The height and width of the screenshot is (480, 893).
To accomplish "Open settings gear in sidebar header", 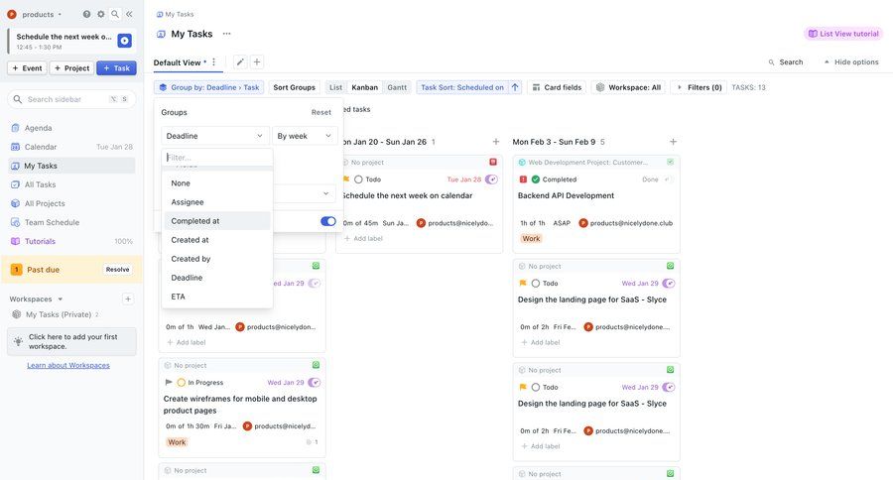I will pyautogui.click(x=101, y=14).
